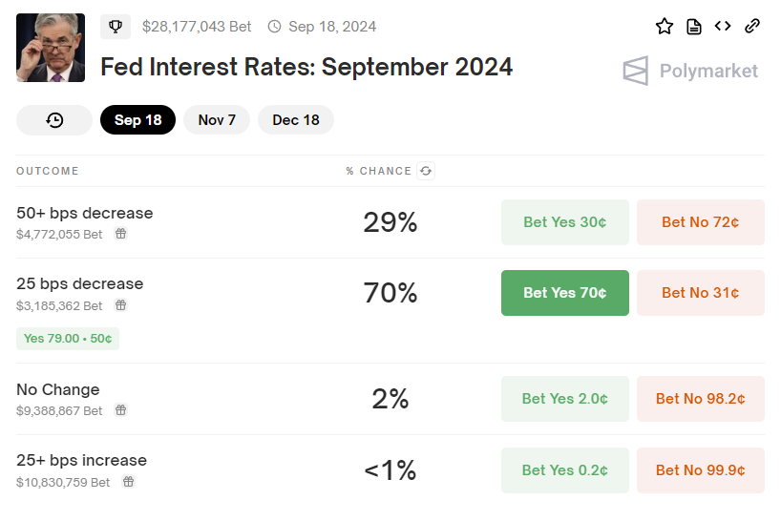Viewport: 781px width, 521px height.
Task: Click the star icon to favorite this market
Action: (x=665, y=27)
